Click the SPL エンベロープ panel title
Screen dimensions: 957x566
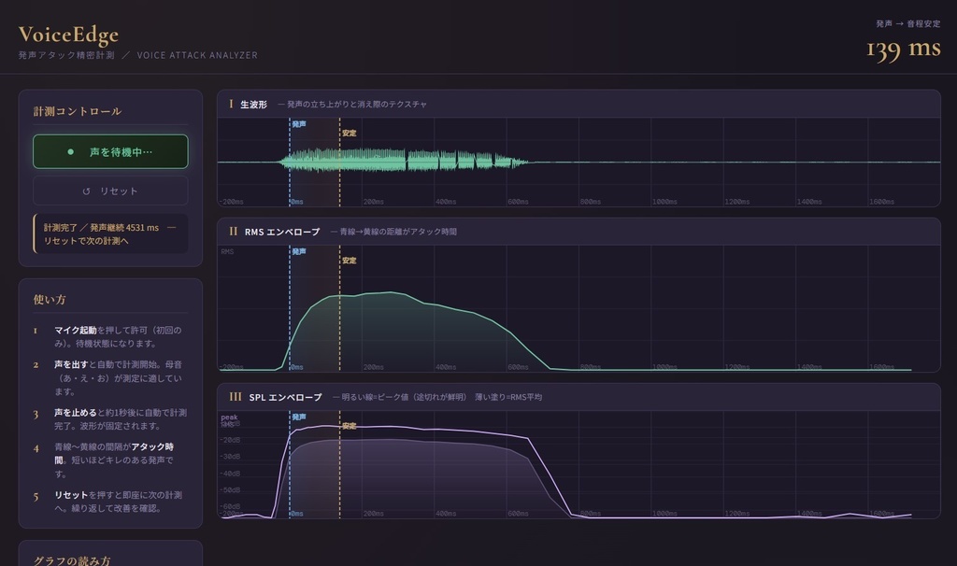[x=285, y=397]
